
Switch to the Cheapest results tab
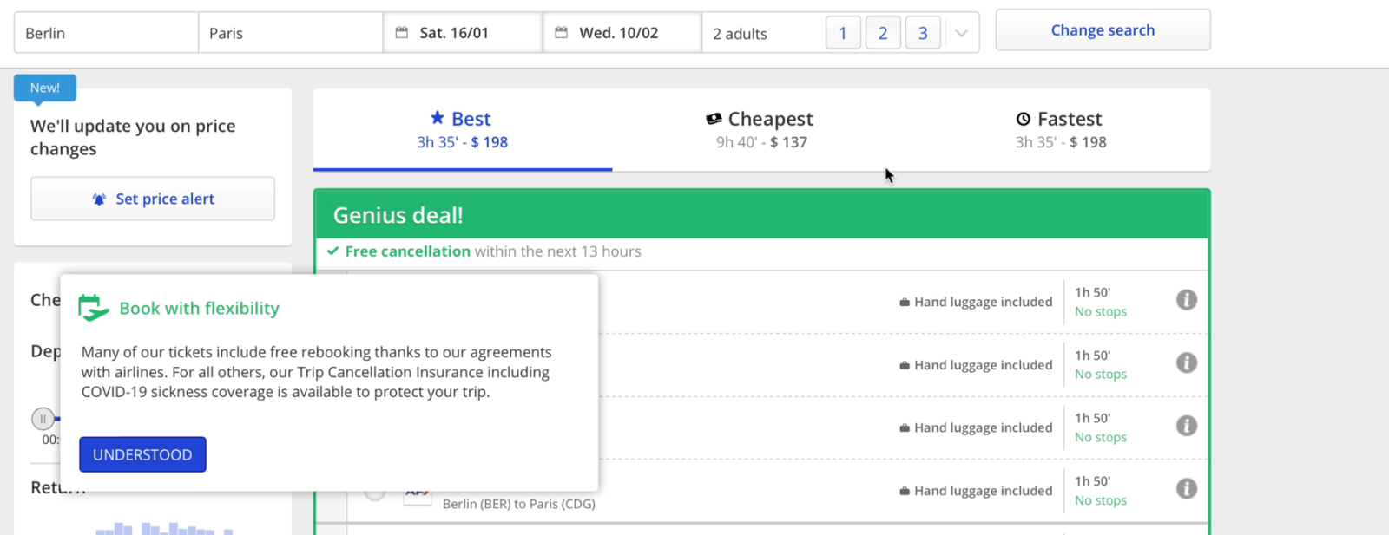[761, 129]
